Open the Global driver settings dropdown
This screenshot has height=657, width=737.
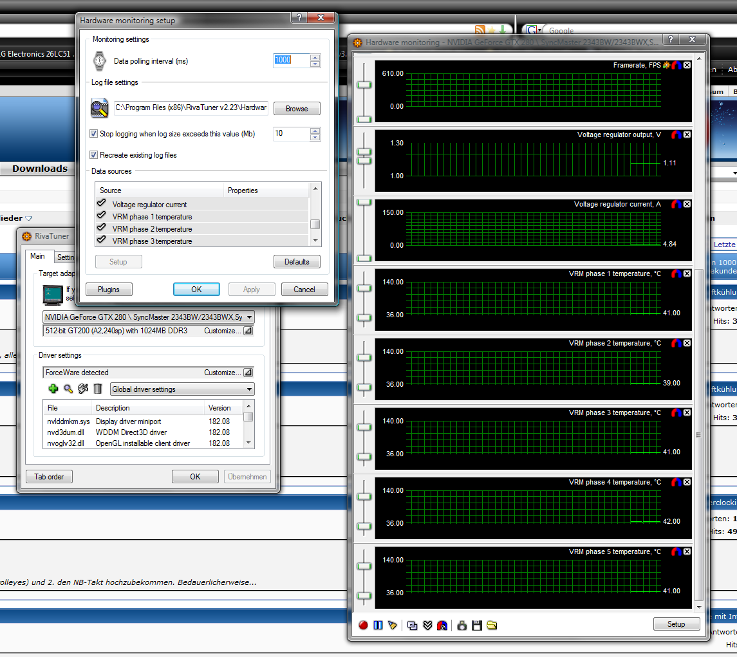(x=249, y=389)
